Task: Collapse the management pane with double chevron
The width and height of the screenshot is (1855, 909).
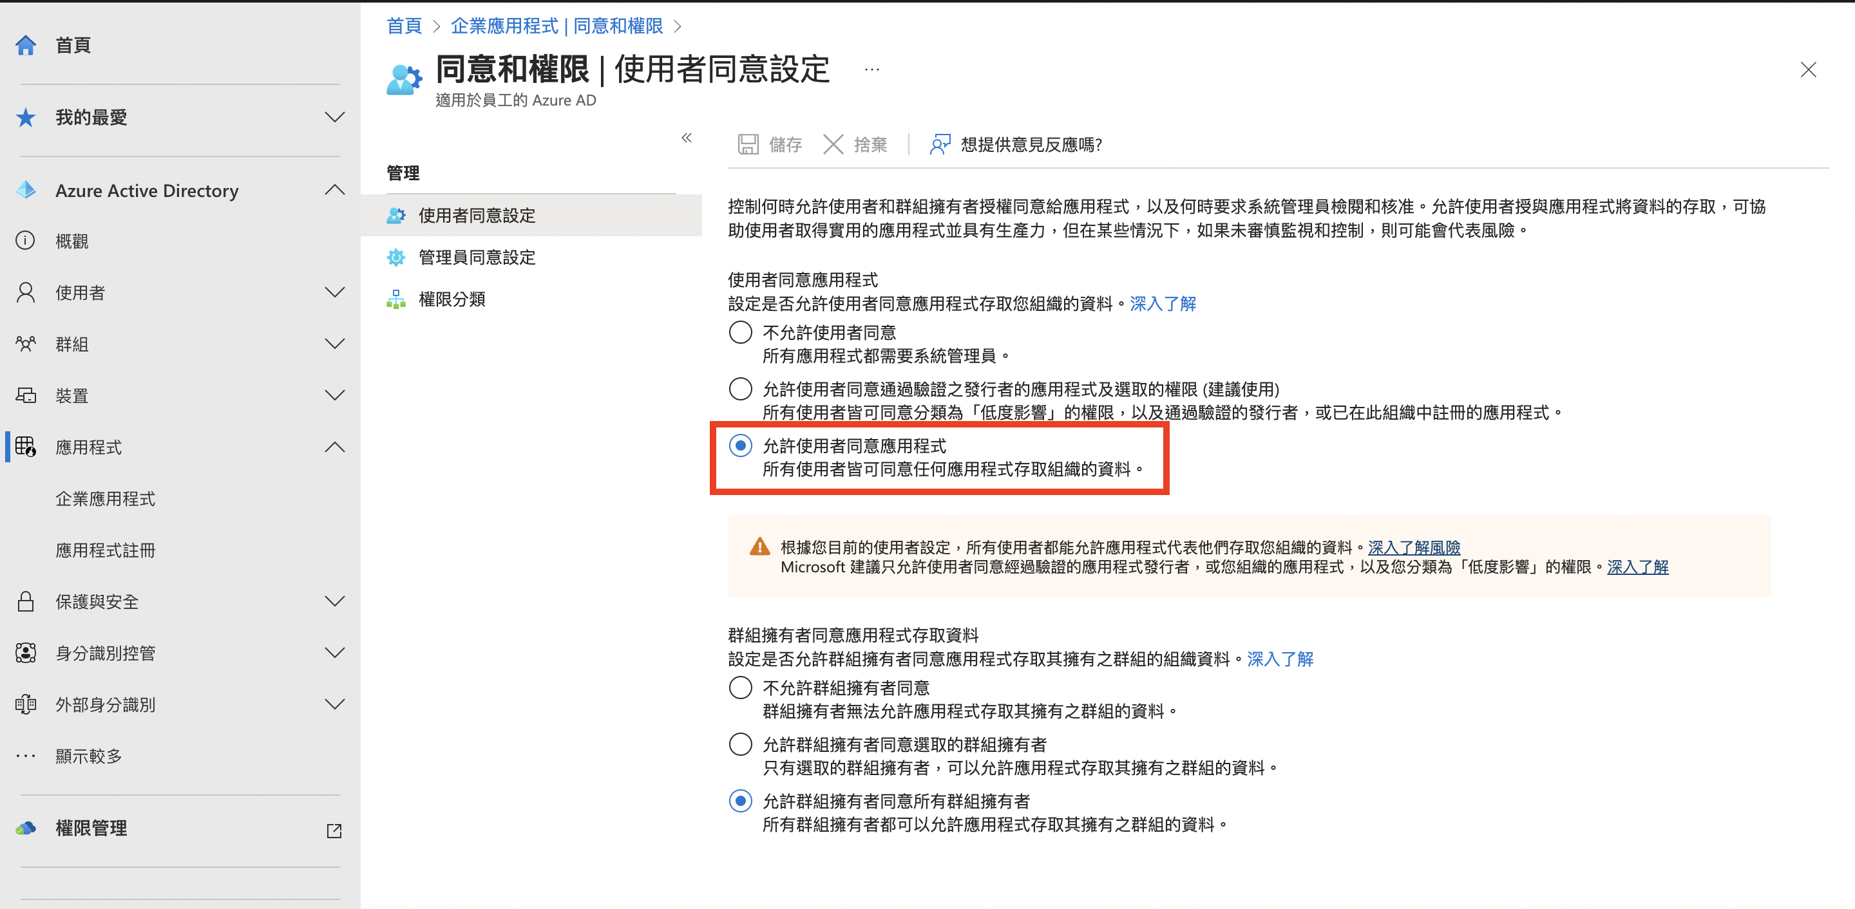Action: (686, 138)
